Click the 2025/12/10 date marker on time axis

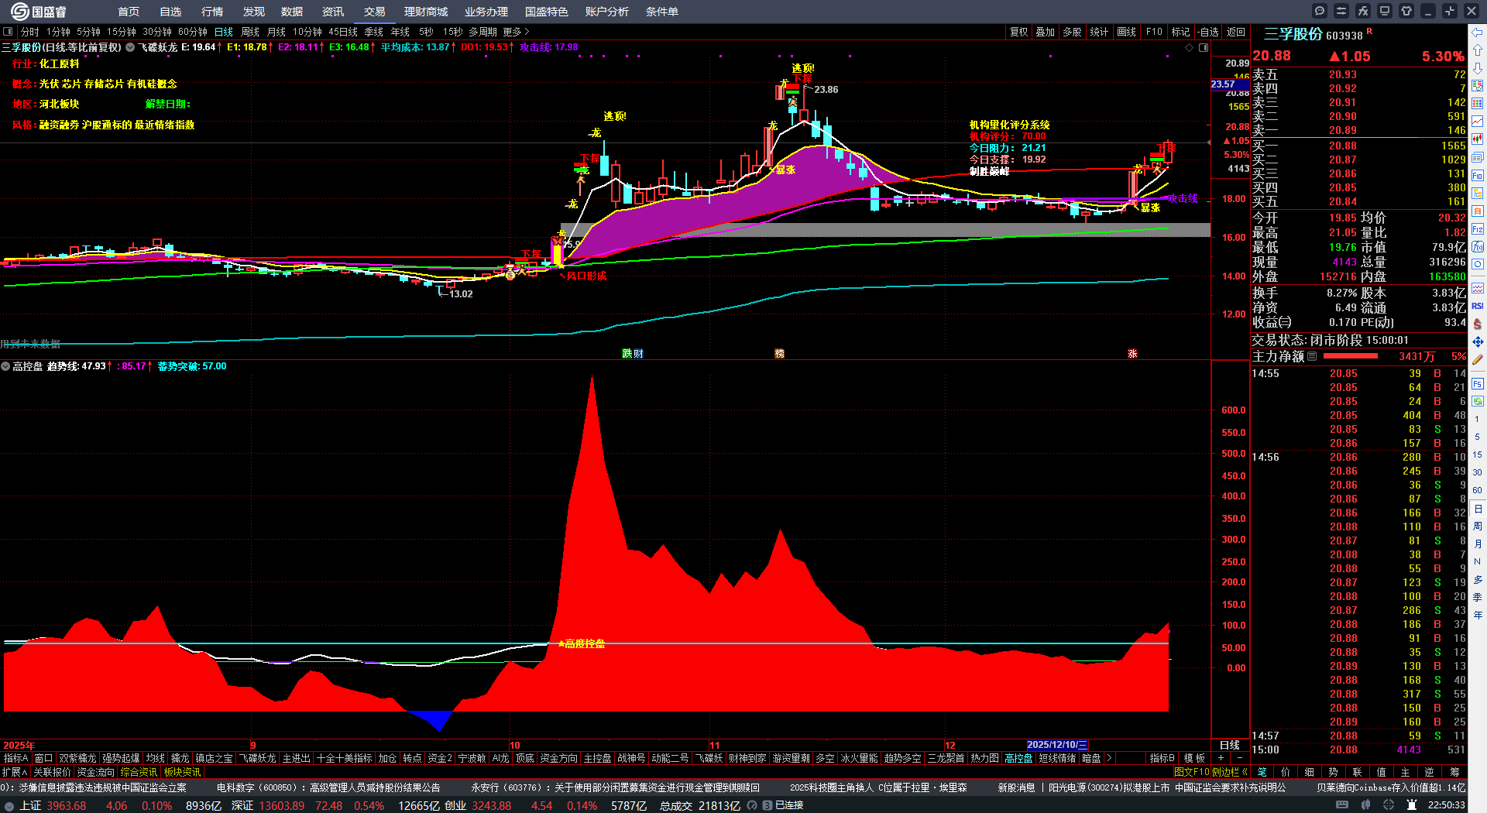[1057, 745]
